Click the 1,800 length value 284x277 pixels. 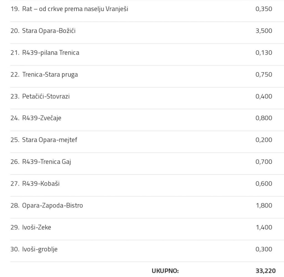tap(264, 206)
